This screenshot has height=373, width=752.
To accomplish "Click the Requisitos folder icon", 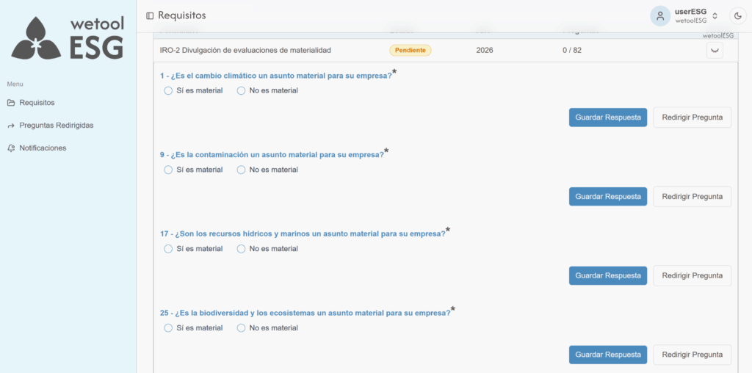I will (x=11, y=103).
